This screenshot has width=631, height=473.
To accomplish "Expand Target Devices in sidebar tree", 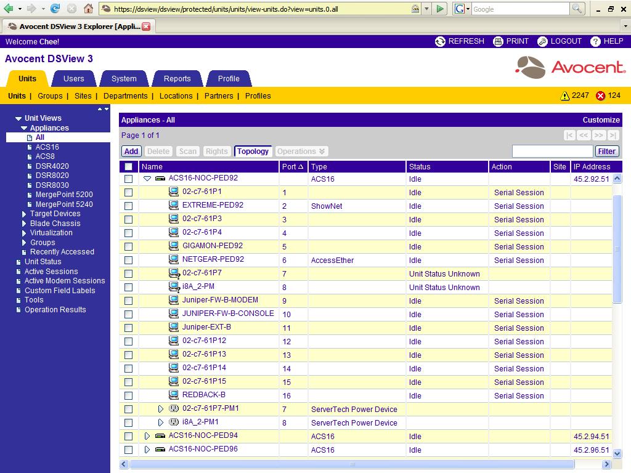I will point(24,214).
